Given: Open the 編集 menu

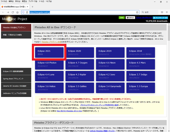Looking at the screenshot, I should pyautogui.click(x=11, y=1).
